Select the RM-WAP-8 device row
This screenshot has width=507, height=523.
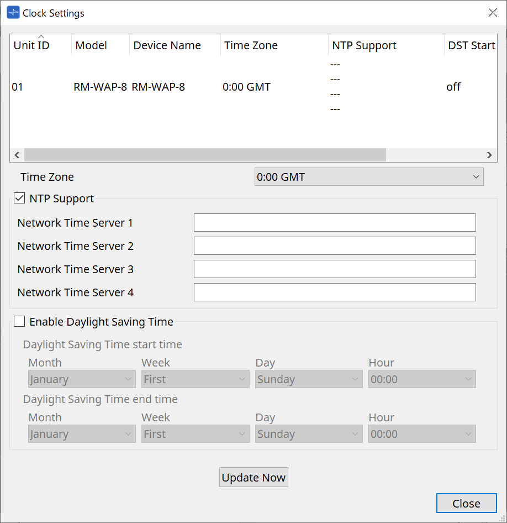157,87
